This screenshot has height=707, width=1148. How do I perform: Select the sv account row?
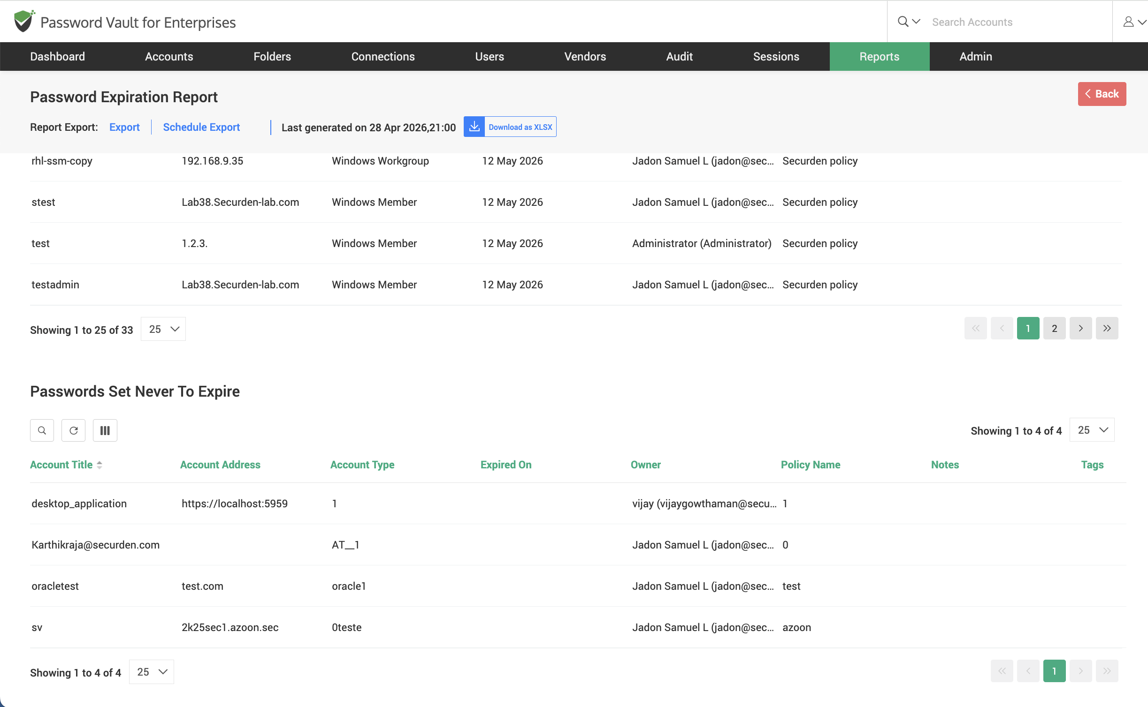click(x=578, y=627)
